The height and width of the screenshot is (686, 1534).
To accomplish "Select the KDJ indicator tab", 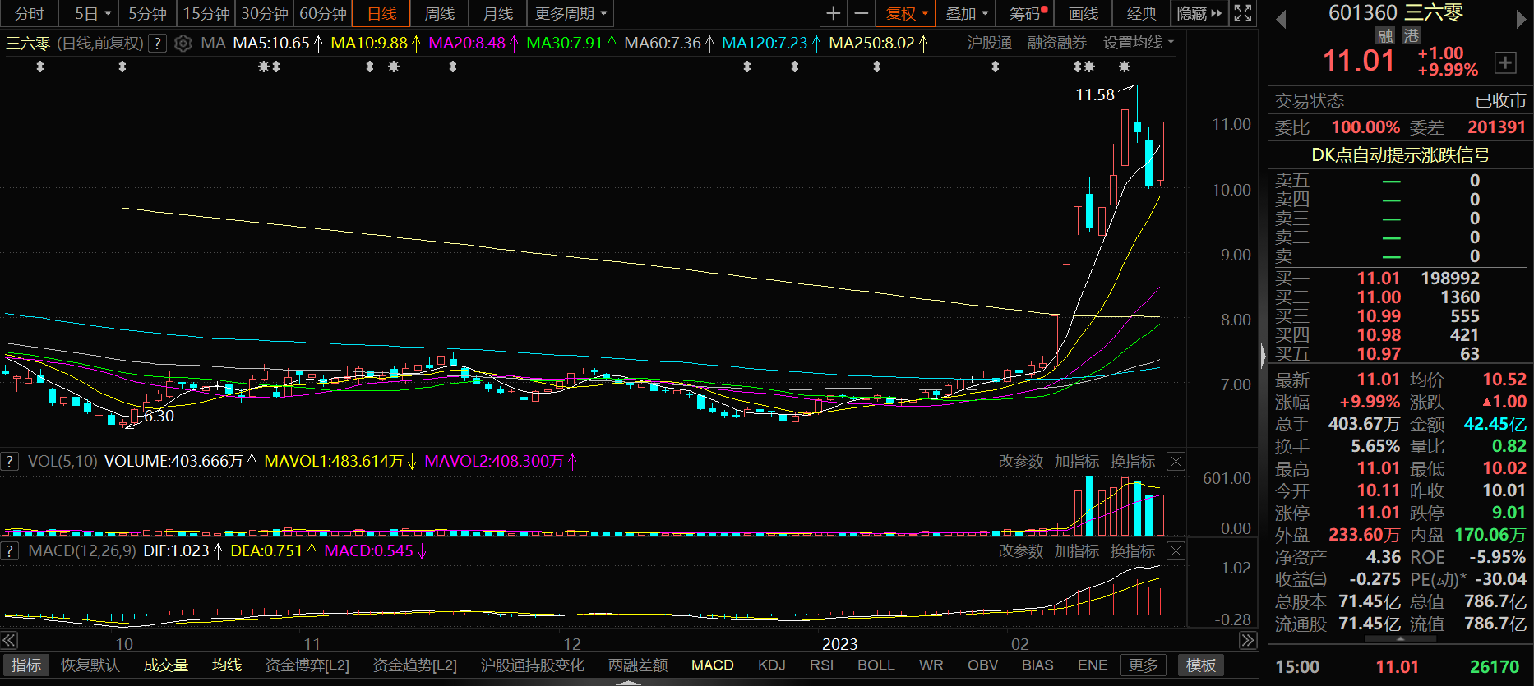I will pos(771,665).
